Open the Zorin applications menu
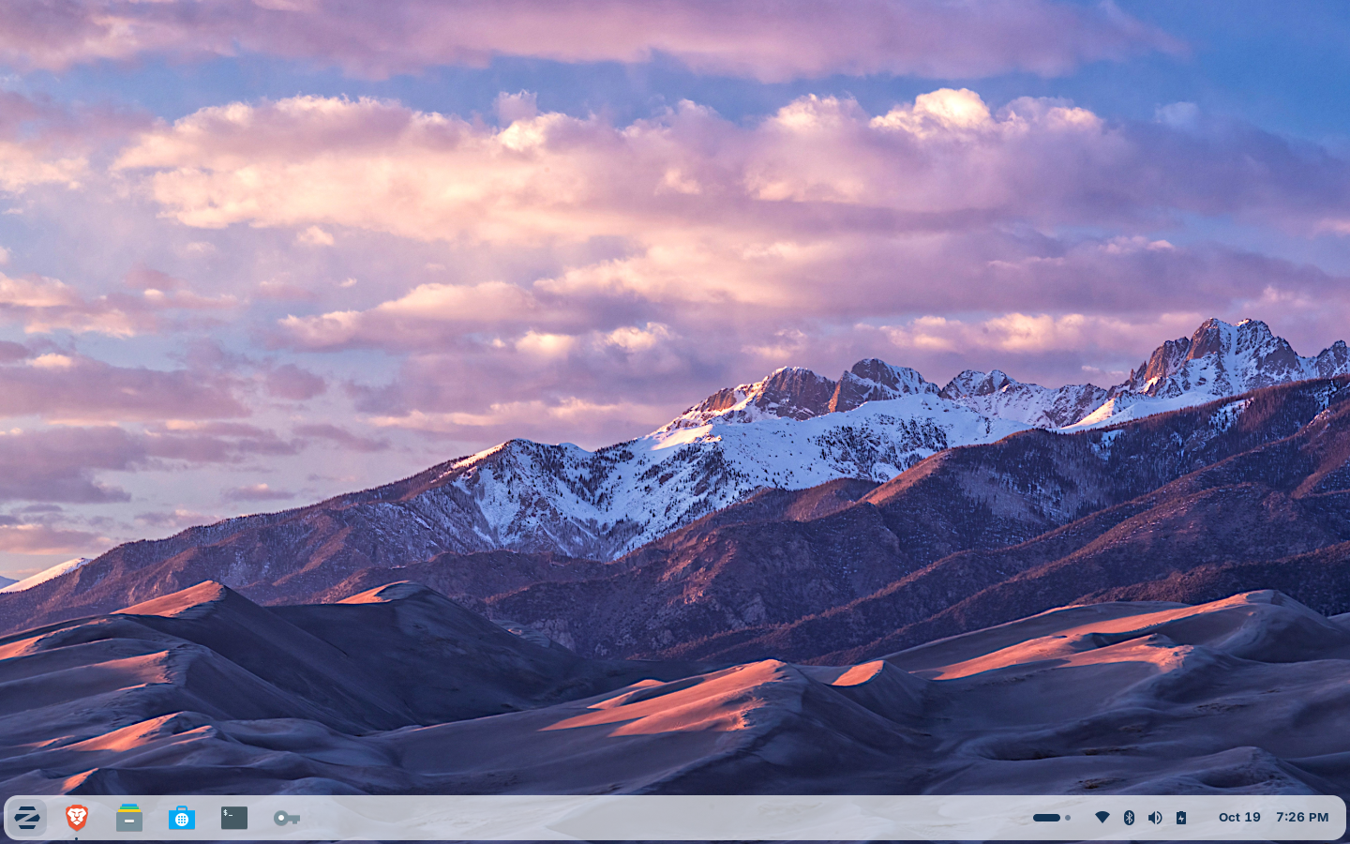 (27, 817)
